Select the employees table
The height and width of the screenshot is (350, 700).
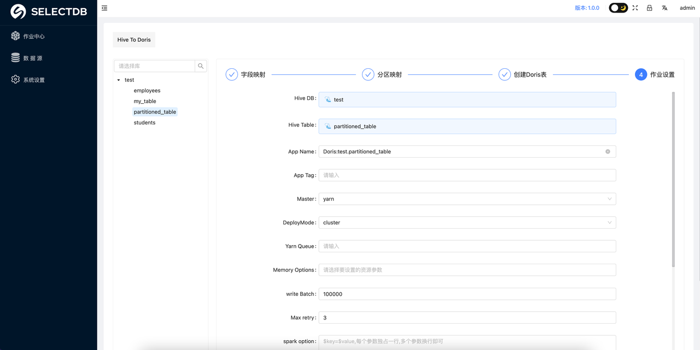click(147, 91)
